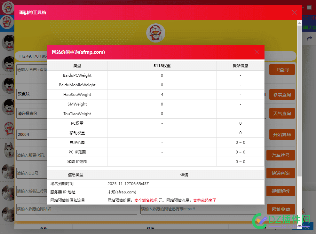Focus the 请输入股票代码 input field
Viewport: 316px width, 234px height.
tap(32, 155)
